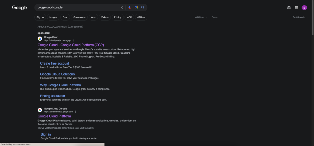Open Google Cloud - Google Cloud Platform (GCP) link
Screen dimensions: 314x146
(x=71, y=45)
